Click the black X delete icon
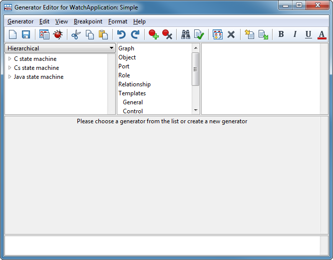 pyautogui.click(x=231, y=34)
